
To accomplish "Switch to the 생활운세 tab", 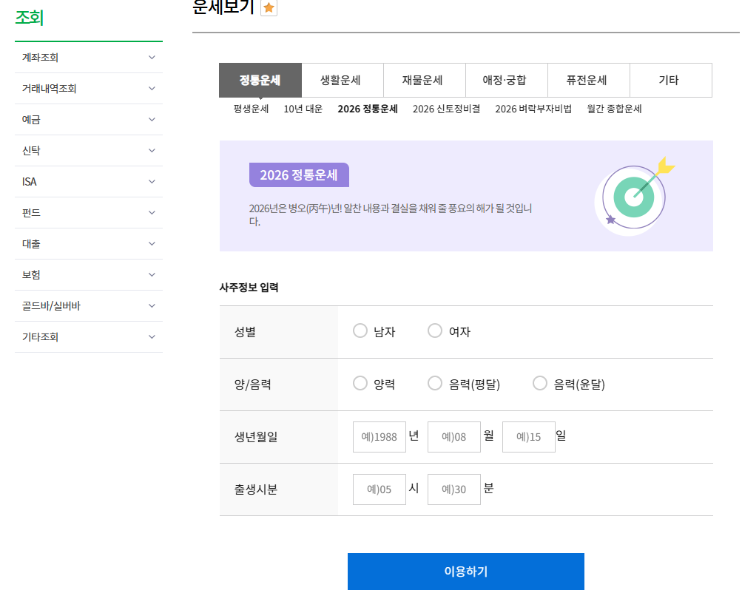I will tap(342, 80).
